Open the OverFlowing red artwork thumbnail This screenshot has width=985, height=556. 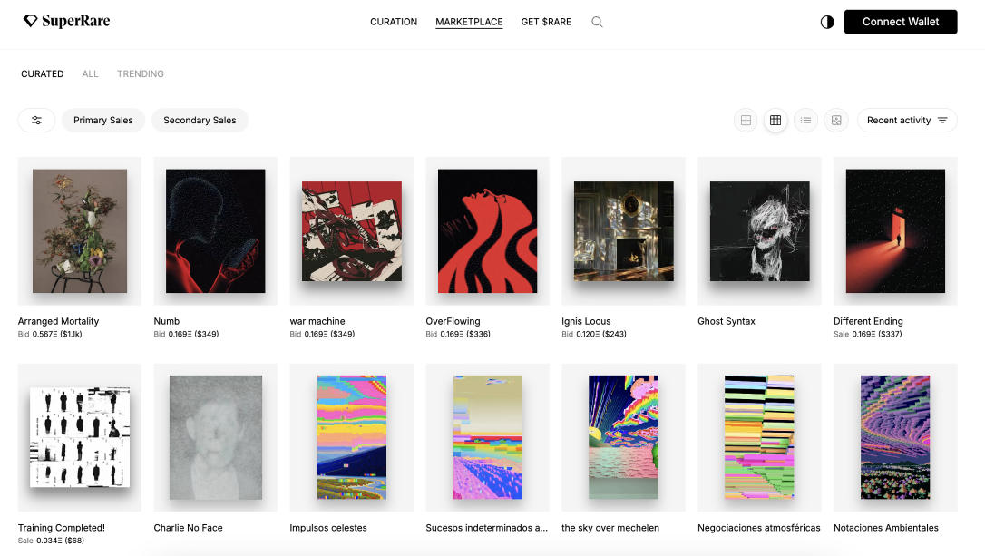click(487, 230)
